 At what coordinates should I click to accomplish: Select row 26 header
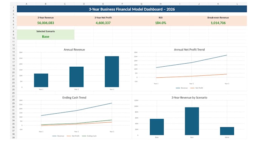pyautogui.click(x=14, y=93)
